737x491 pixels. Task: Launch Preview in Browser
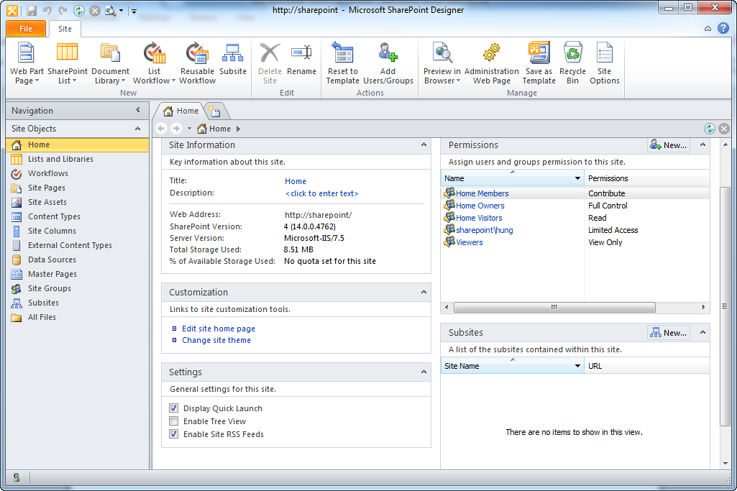pyautogui.click(x=441, y=63)
